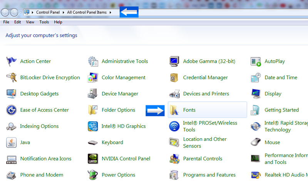Open the Power Options battery icon
The image size is (308, 185).
click(93, 175)
